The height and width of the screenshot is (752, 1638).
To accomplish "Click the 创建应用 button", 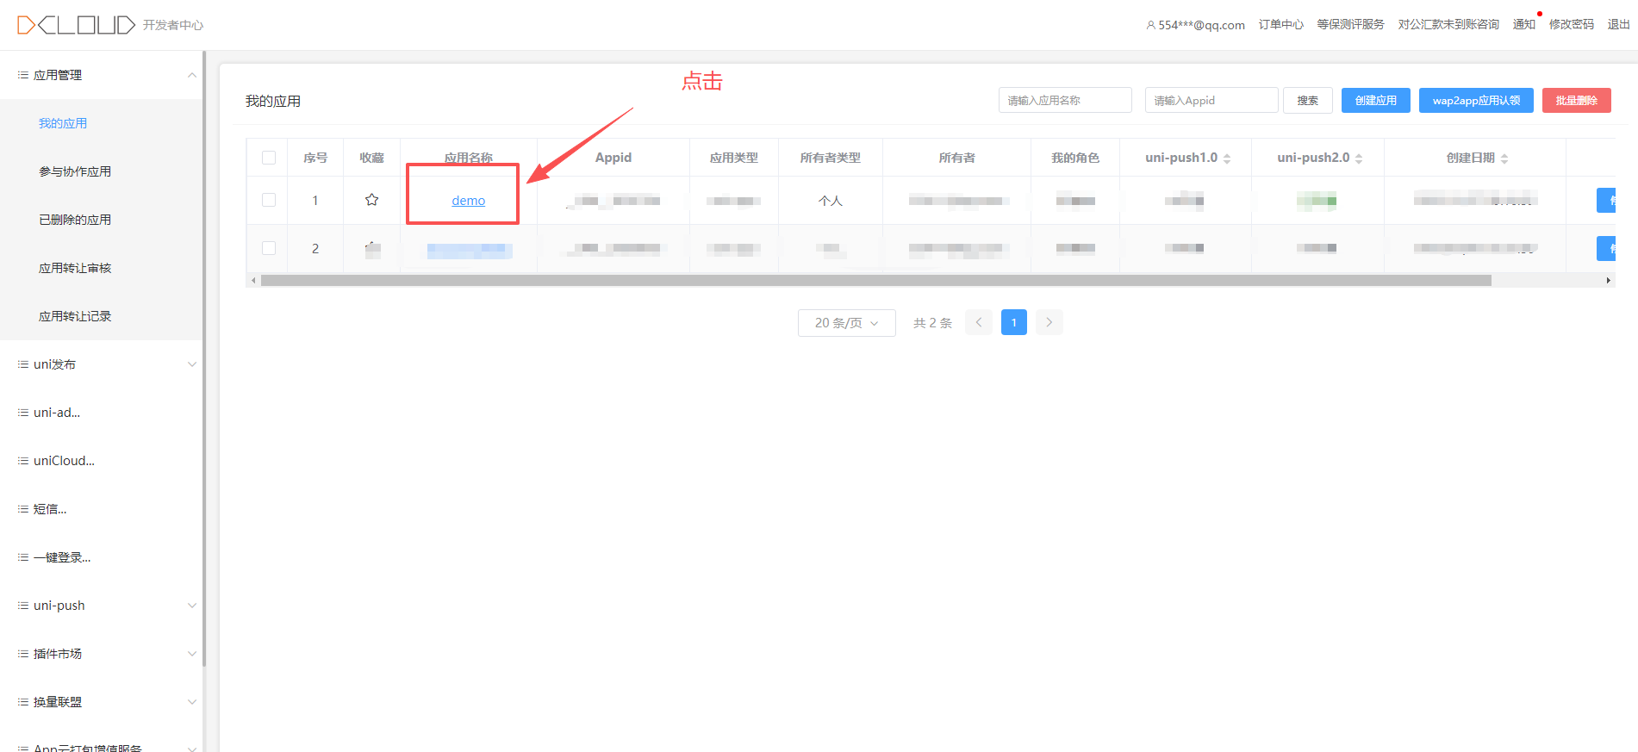I will click(1375, 101).
